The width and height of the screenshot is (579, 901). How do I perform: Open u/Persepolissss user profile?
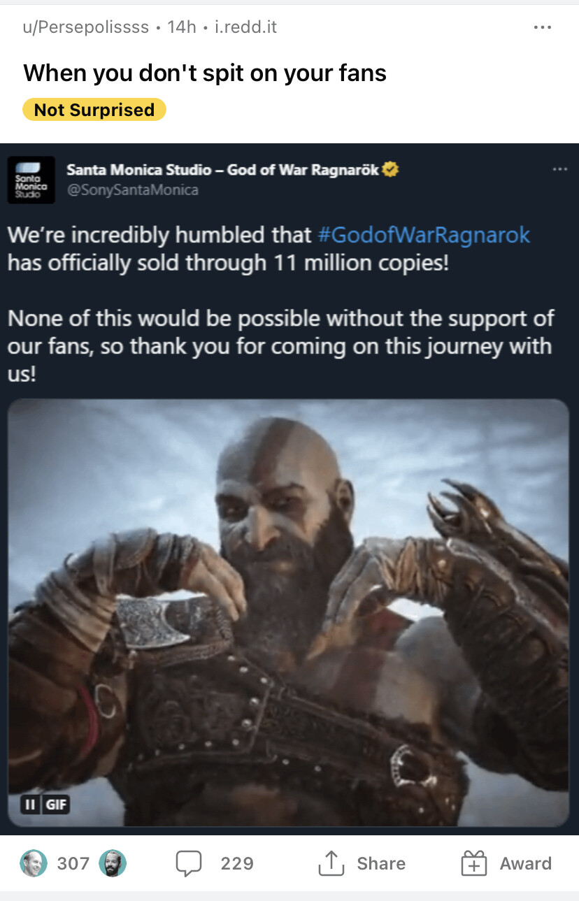click(86, 27)
